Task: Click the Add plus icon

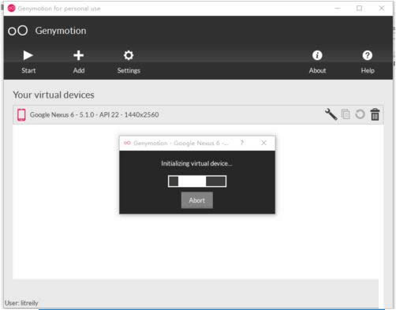Action: (78, 55)
